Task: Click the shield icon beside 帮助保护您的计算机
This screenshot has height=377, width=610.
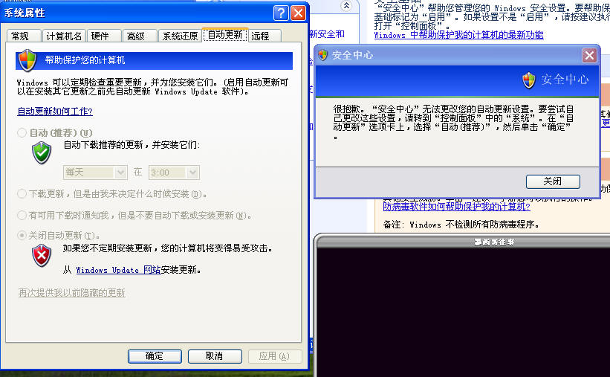Action: [x=27, y=60]
